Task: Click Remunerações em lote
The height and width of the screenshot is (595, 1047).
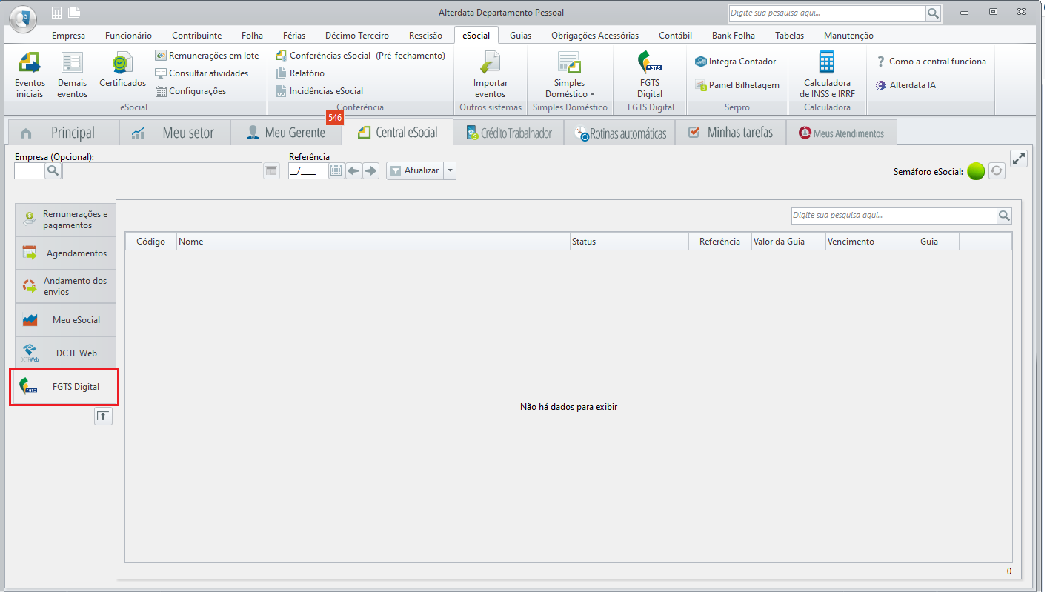Action: (207, 56)
